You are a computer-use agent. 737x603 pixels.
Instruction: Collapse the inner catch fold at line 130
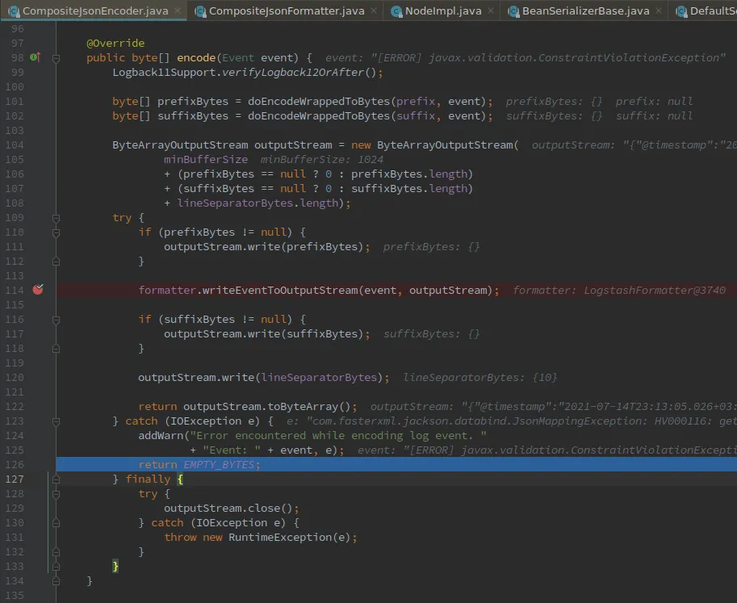click(56, 523)
